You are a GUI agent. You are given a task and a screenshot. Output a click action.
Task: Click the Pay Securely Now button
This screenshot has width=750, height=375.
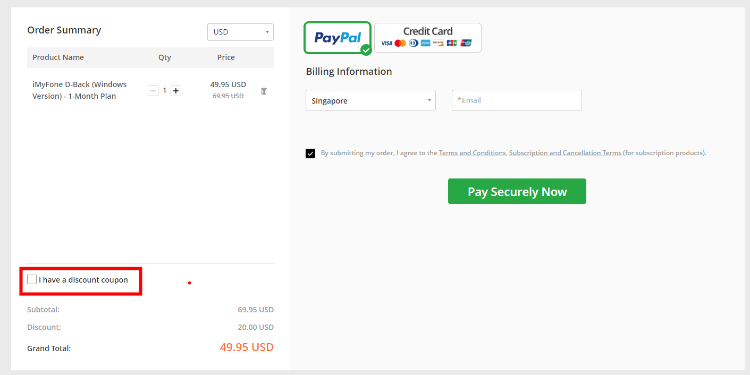coord(517,191)
